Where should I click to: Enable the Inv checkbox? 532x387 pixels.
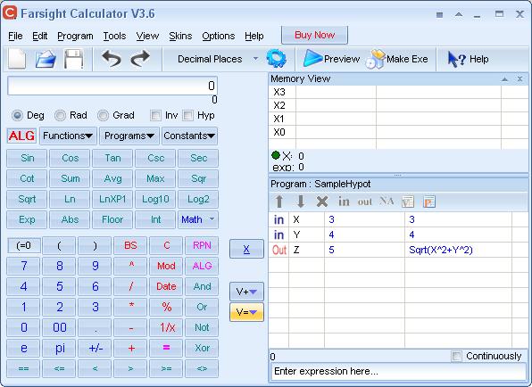click(155, 116)
